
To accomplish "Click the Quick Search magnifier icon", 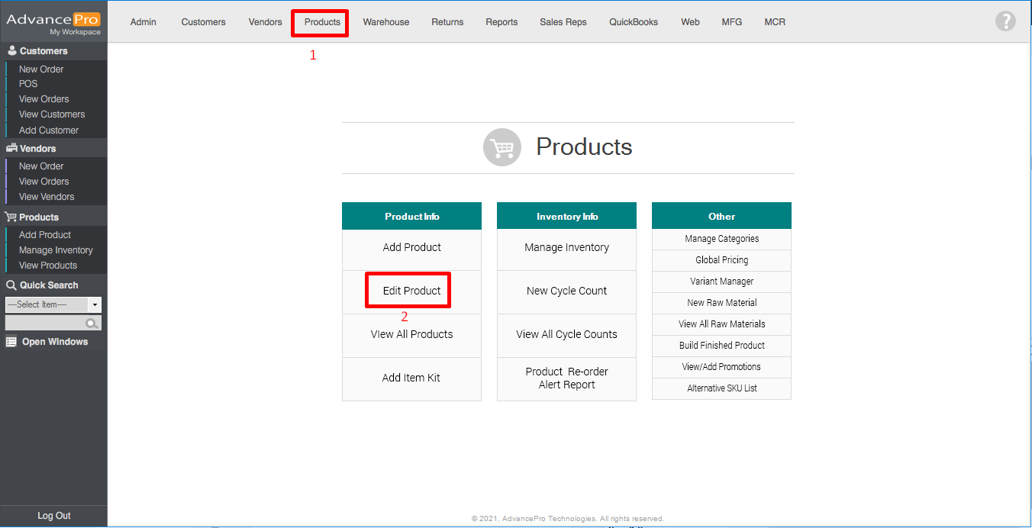I will pos(92,324).
